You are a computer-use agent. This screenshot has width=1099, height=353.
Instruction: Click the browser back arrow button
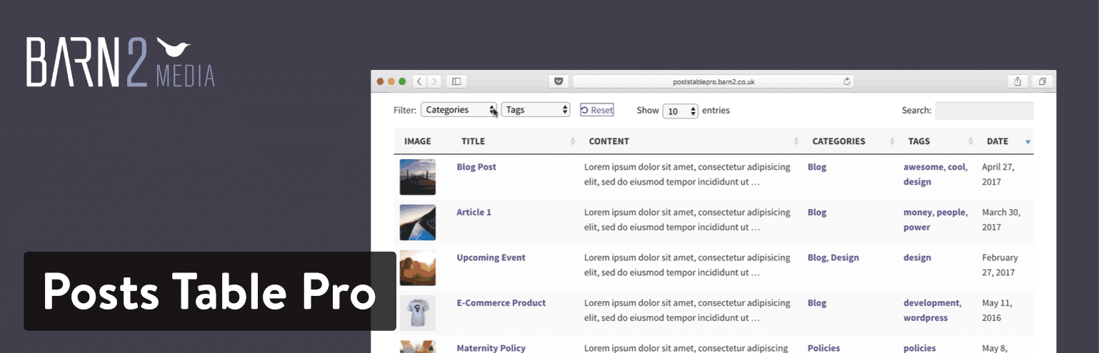[x=420, y=82]
